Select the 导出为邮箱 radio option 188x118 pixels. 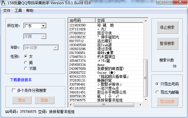click(x=157, y=92)
